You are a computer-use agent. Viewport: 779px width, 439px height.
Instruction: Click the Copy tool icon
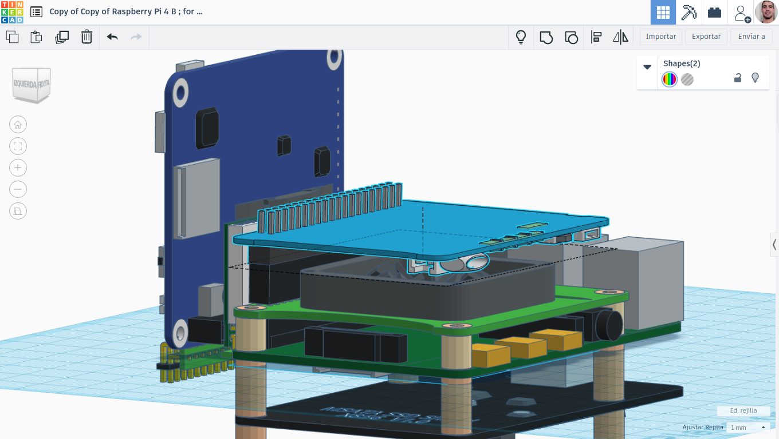pos(12,37)
